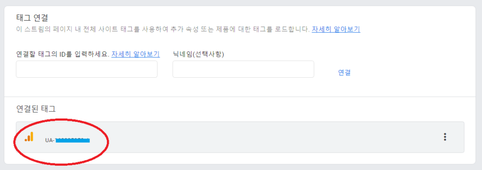Click the blue 연결 button
Viewport: 482px width, 170px height.
coord(344,73)
